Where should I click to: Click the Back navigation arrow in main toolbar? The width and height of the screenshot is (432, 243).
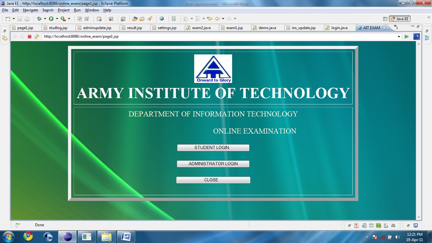pos(217,19)
